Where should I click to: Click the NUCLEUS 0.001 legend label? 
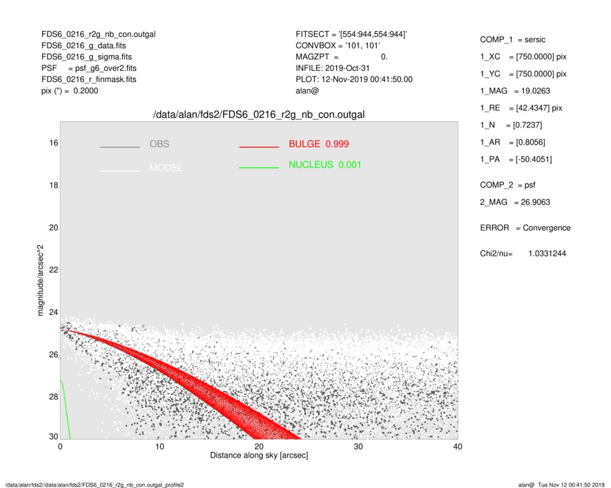(x=325, y=165)
